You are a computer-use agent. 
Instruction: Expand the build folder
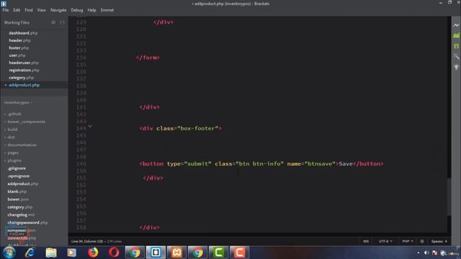(x=12, y=129)
